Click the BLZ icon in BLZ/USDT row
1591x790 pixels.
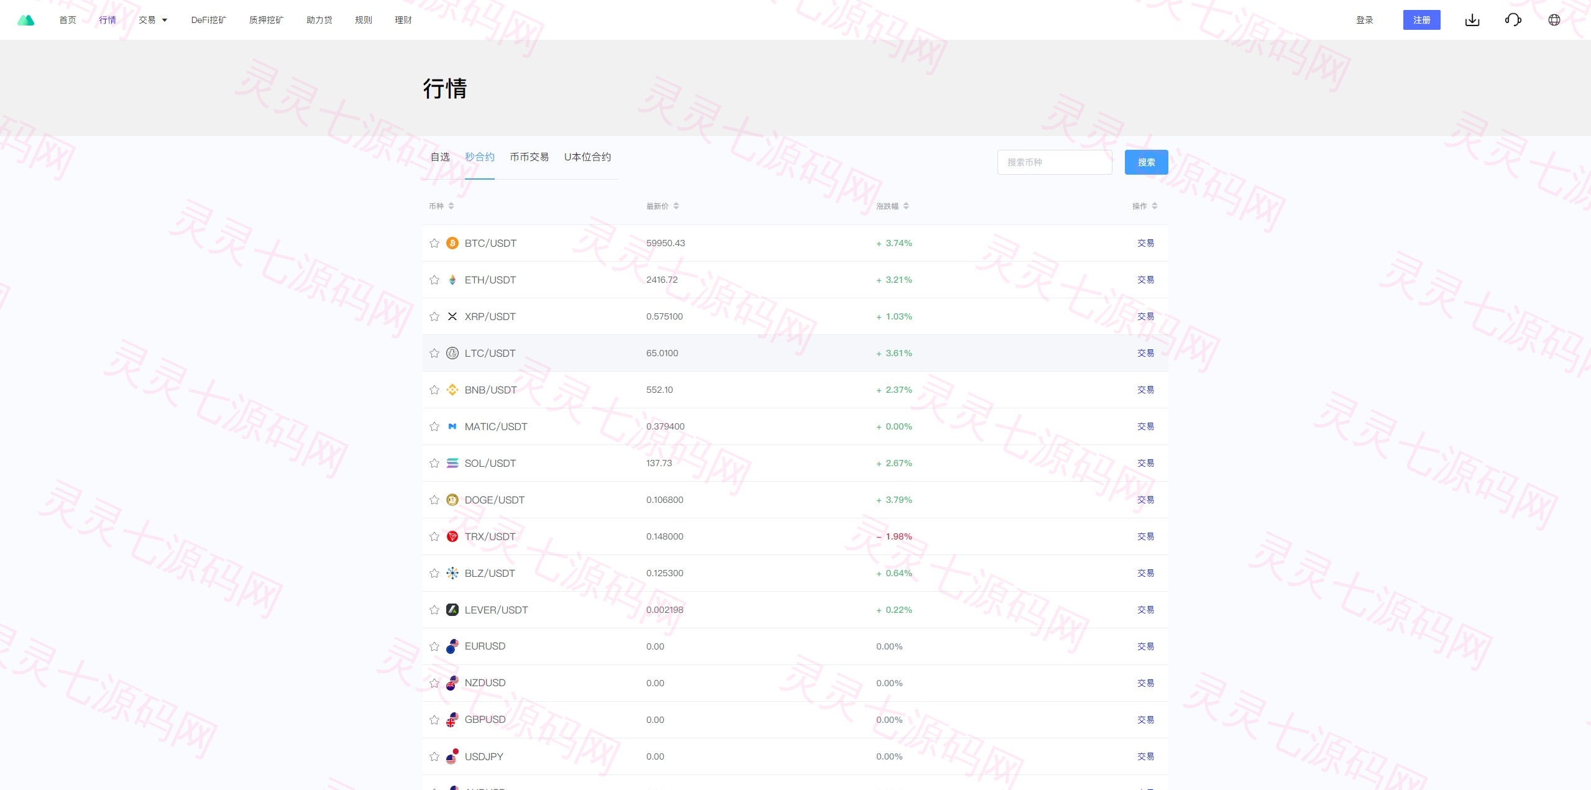(452, 573)
